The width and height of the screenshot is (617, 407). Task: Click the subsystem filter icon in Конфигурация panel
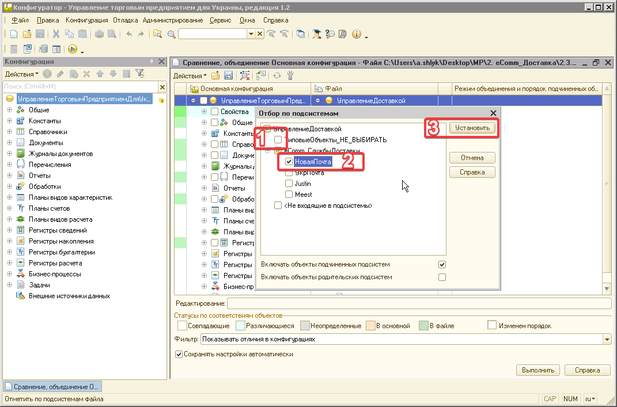[x=139, y=74]
